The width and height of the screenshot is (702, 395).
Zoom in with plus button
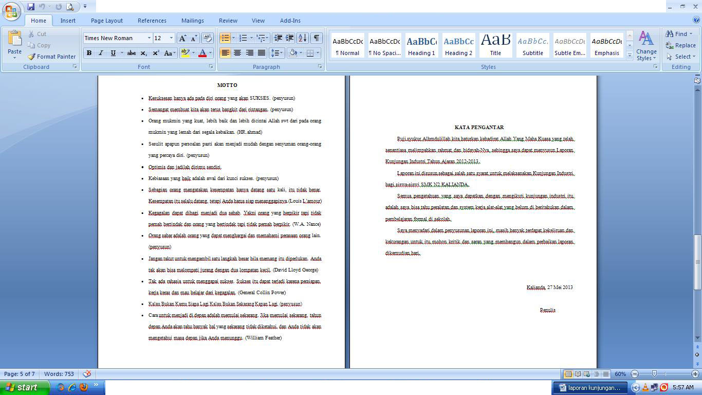click(695, 374)
